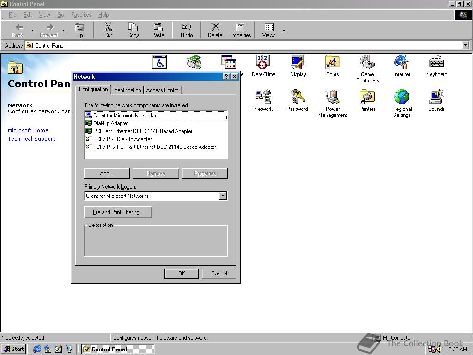
Task: Open the Primary Network Logon dropdown
Action: point(223,196)
